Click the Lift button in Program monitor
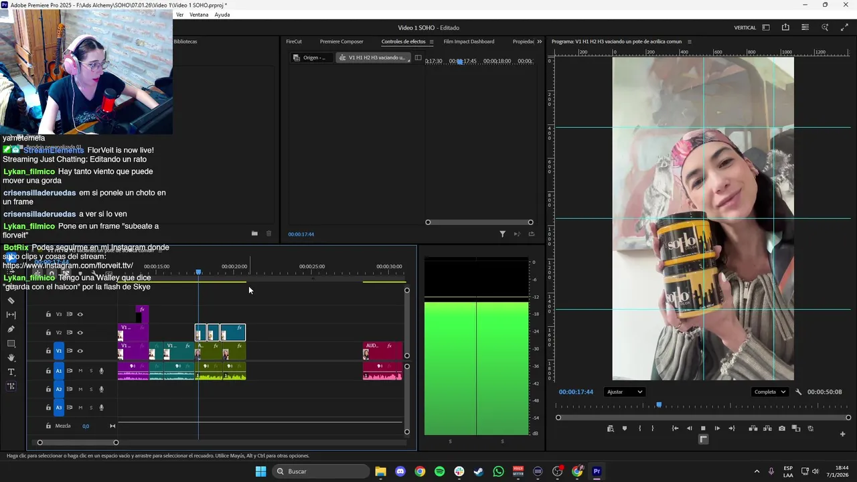857x482 pixels. (753, 428)
